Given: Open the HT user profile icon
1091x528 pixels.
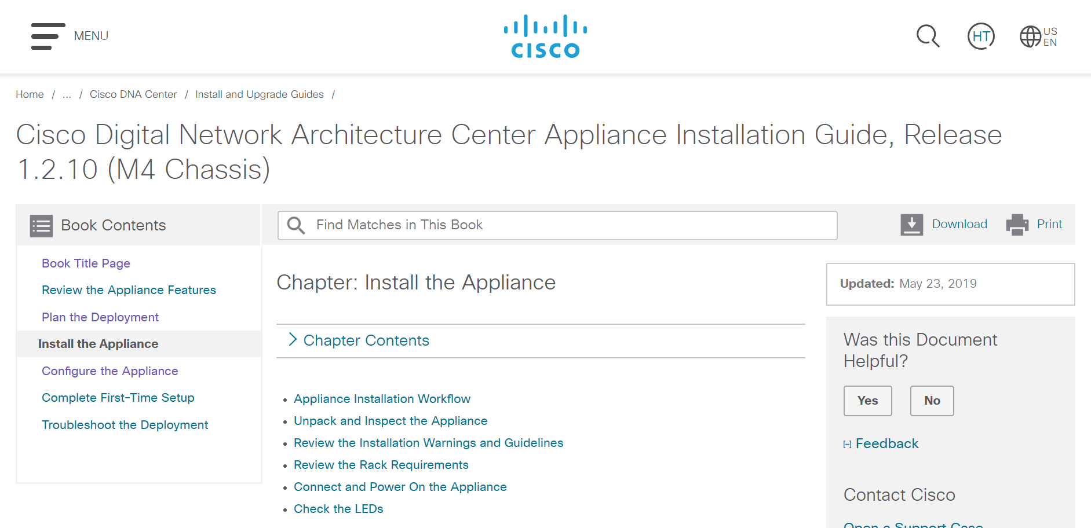Looking at the screenshot, I should (x=981, y=36).
